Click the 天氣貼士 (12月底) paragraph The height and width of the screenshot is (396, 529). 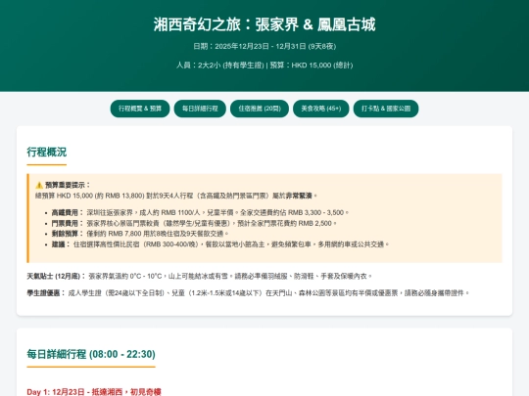pyautogui.click(x=200, y=276)
